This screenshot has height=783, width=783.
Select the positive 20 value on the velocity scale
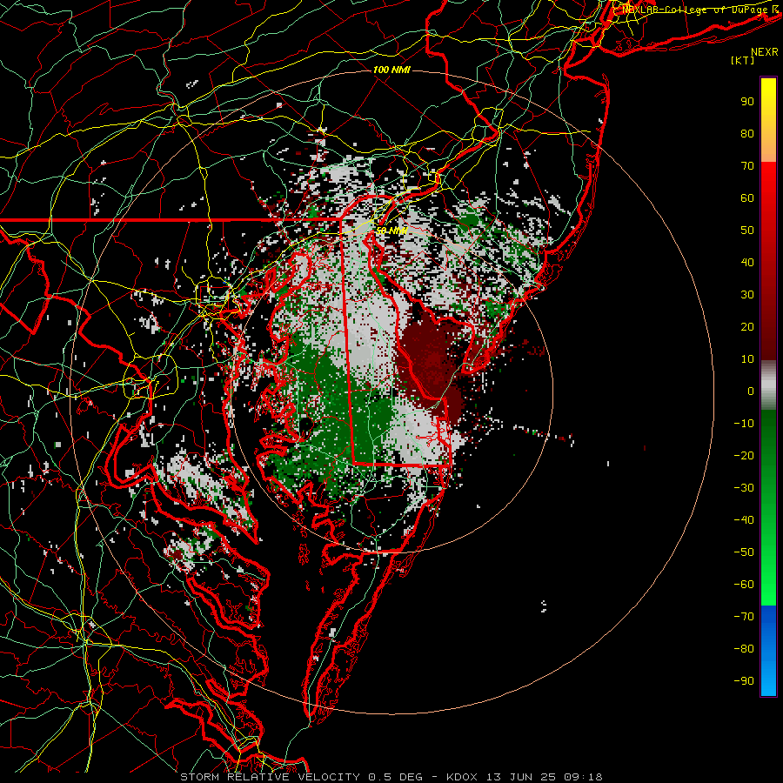pos(747,326)
